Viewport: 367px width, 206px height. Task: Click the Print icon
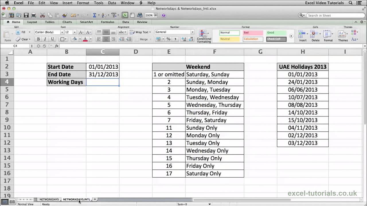(34, 15)
